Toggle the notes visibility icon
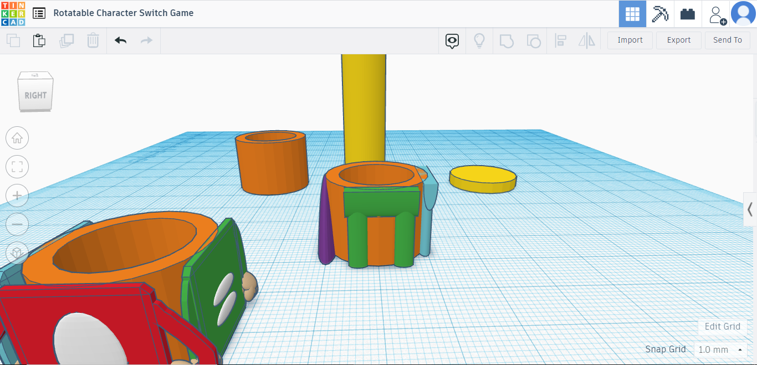Viewport: 757px width, 365px height. pyautogui.click(x=453, y=40)
